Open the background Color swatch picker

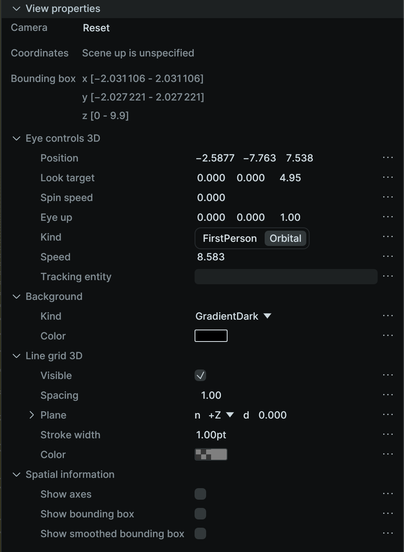(211, 335)
